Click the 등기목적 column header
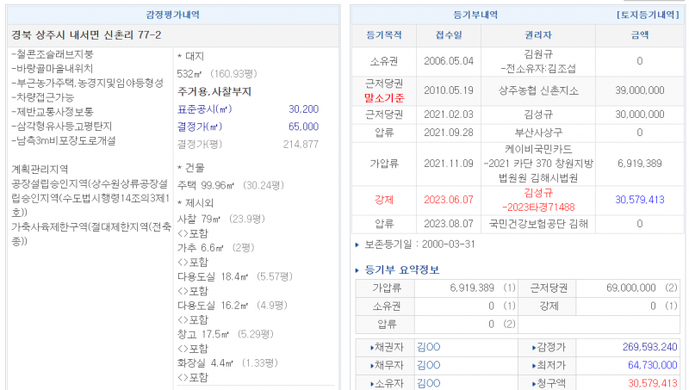Screen dimensions: 689x390 tap(384, 35)
